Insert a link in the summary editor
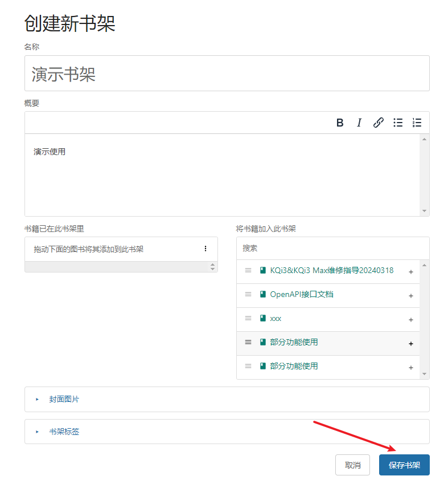 (x=378, y=123)
